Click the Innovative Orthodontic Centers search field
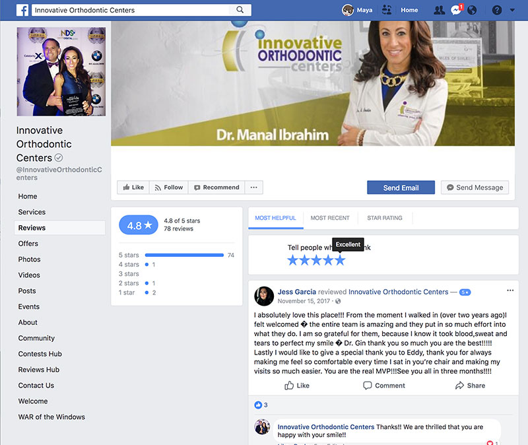The image size is (528, 445). (x=131, y=10)
